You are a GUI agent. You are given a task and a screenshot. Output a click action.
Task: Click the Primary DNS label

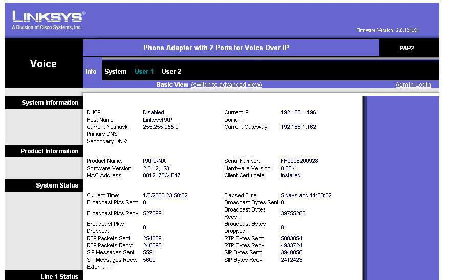coord(102,134)
